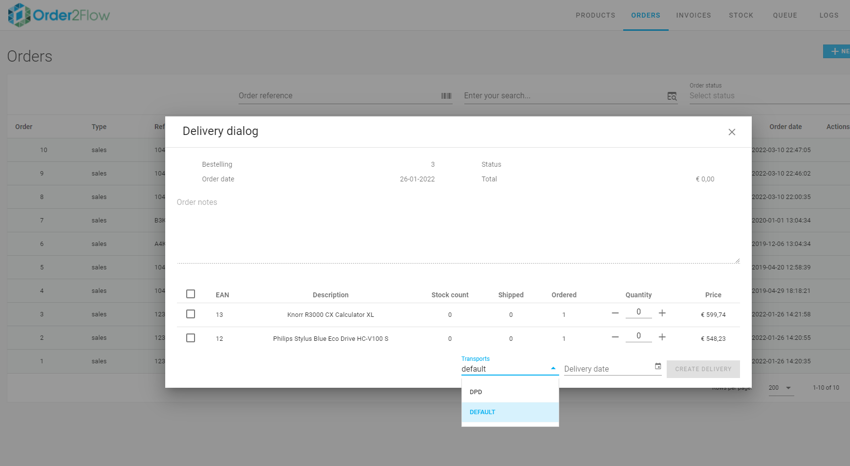Choose DEFAULT from Transports list
The width and height of the screenshot is (850, 466).
[x=510, y=412]
